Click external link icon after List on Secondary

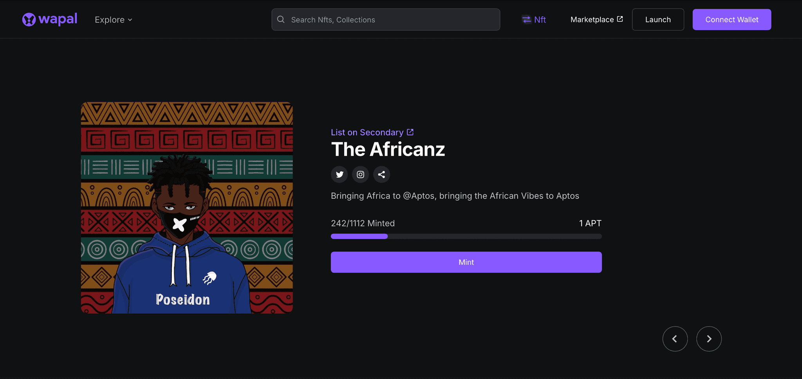410,132
